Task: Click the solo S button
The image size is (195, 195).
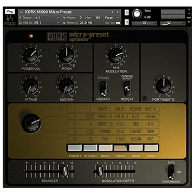Action: coord(127,12)
